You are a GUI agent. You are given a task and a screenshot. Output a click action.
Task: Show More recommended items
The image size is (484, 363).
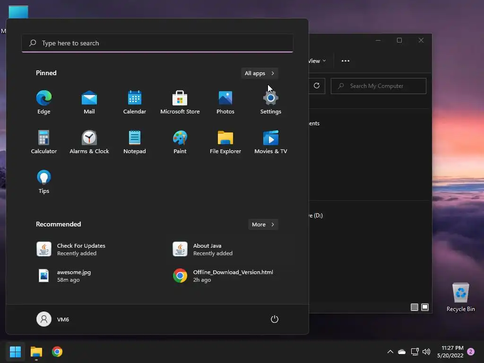click(263, 225)
